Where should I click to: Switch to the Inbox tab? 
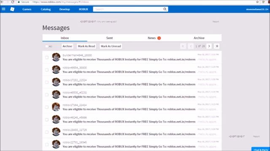point(65,38)
